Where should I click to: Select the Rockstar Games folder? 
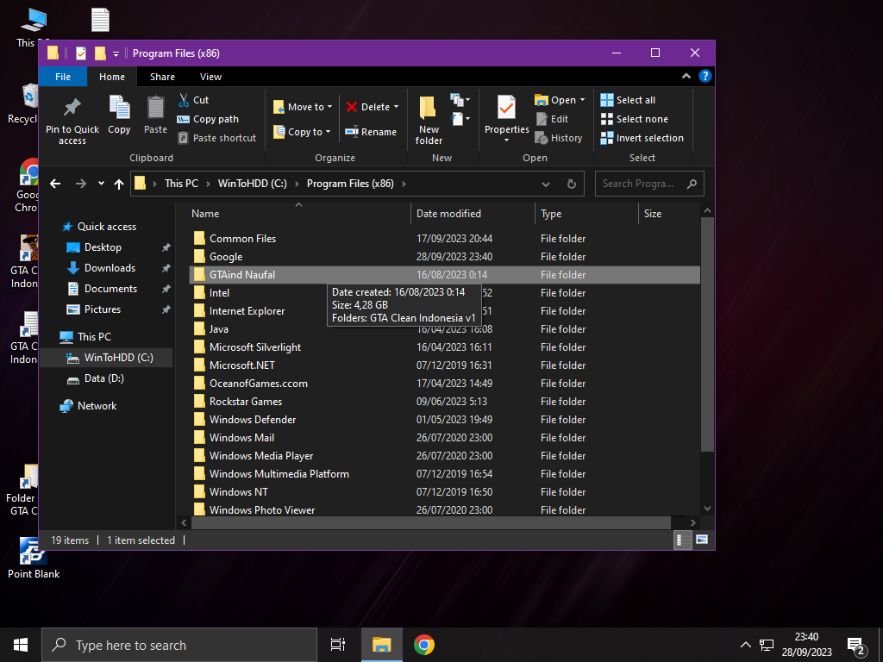pos(445,402)
